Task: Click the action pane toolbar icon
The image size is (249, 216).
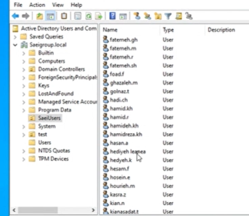Action: 123,16
